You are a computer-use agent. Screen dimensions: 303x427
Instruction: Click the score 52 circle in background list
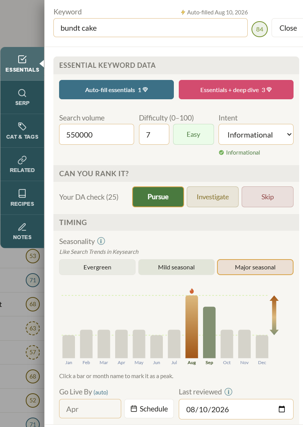(33, 400)
